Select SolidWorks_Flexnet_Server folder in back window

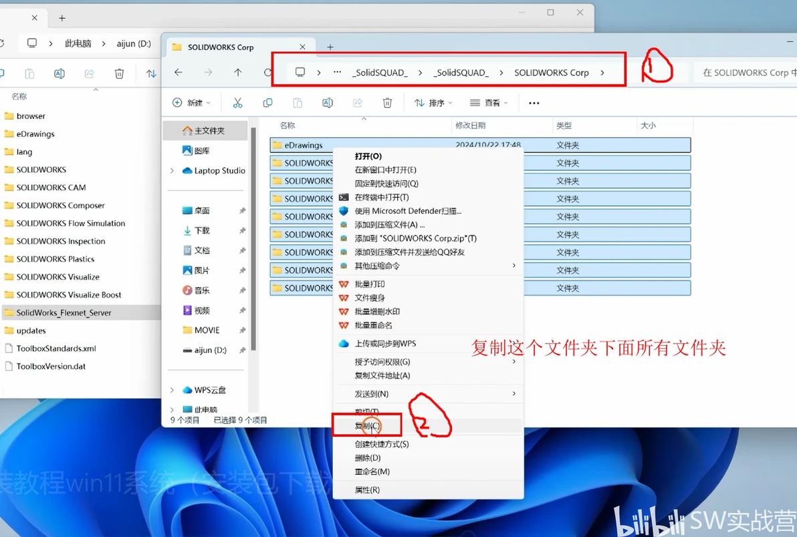click(80, 313)
